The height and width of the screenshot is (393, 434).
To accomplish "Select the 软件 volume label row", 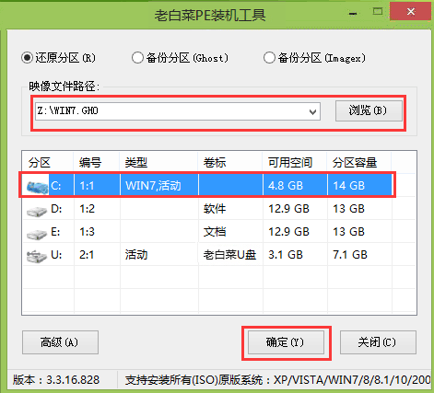I will click(219, 209).
